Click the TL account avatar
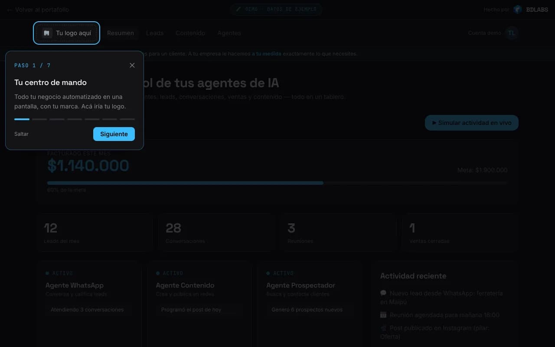 click(x=512, y=33)
